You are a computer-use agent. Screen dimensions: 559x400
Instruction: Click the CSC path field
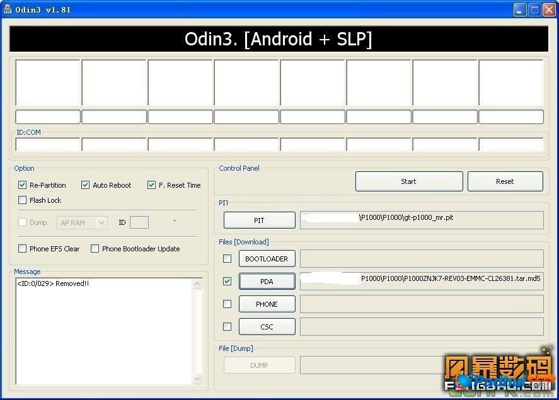click(x=422, y=327)
